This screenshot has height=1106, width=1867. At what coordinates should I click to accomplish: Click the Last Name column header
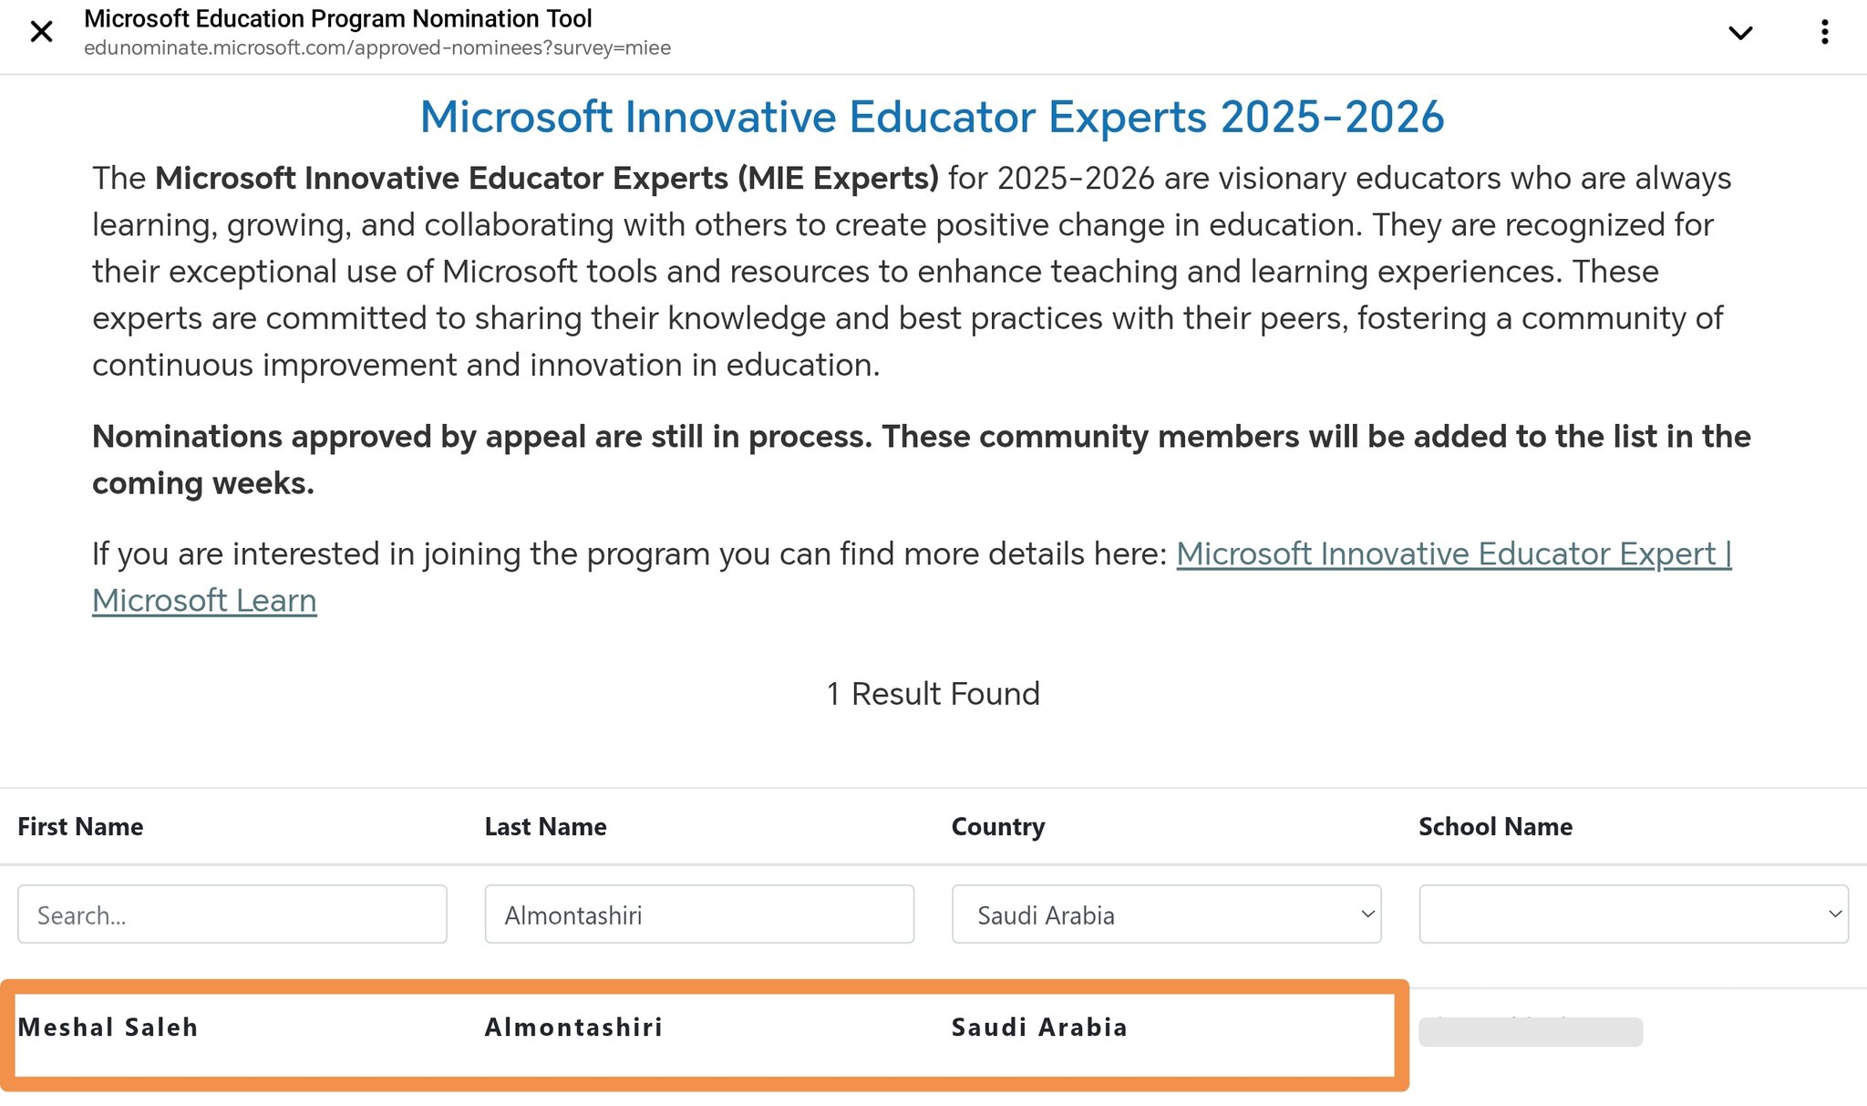pos(545,827)
